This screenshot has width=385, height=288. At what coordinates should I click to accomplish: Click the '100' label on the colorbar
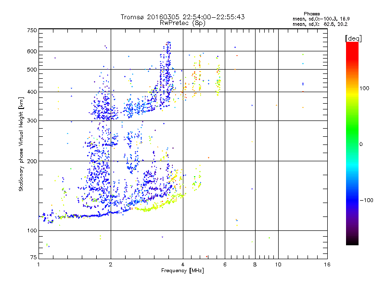[x=364, y=88]
